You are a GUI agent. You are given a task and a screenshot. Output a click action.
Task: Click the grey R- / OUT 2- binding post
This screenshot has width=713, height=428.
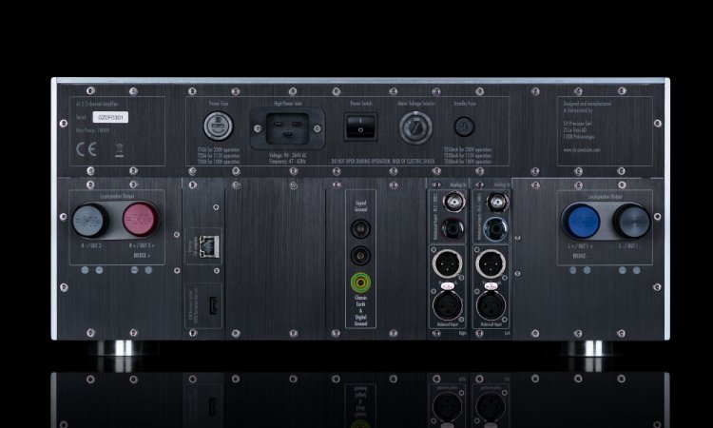pos(90,221)
